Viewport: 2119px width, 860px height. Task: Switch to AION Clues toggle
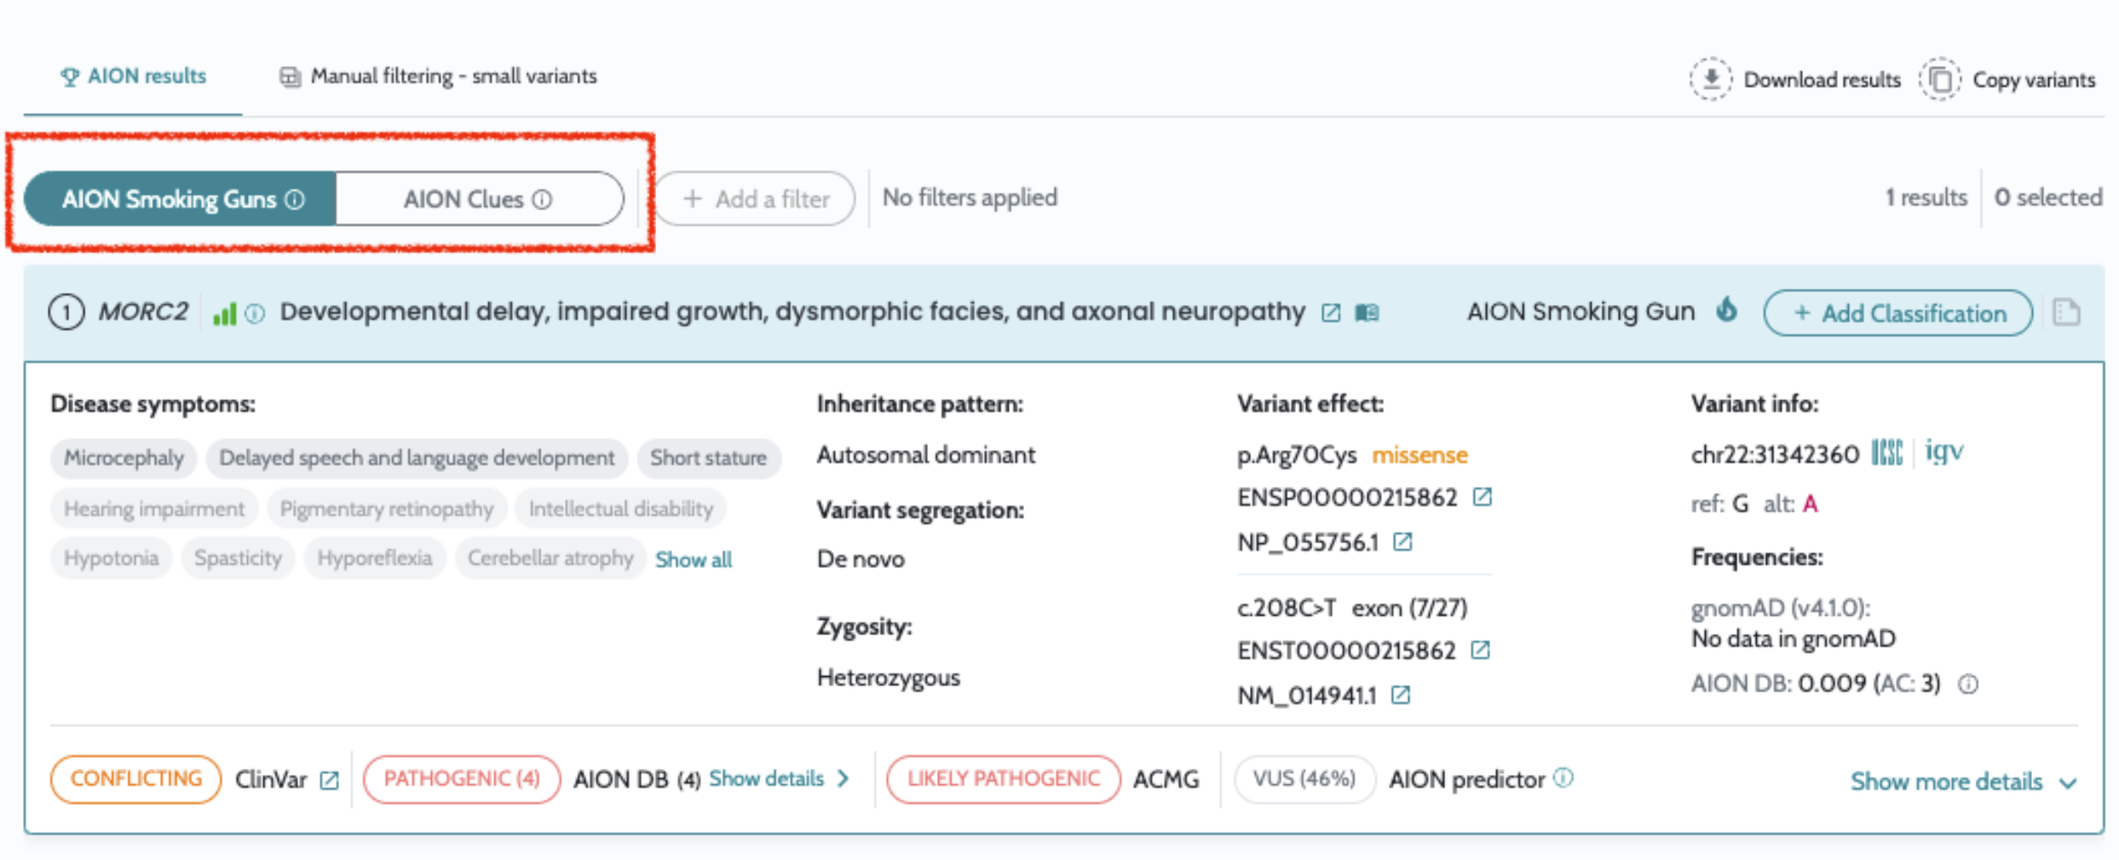478,199
